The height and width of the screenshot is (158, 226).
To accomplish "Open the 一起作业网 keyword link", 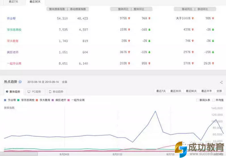I will pyautogui.click(x=14, y=63).
